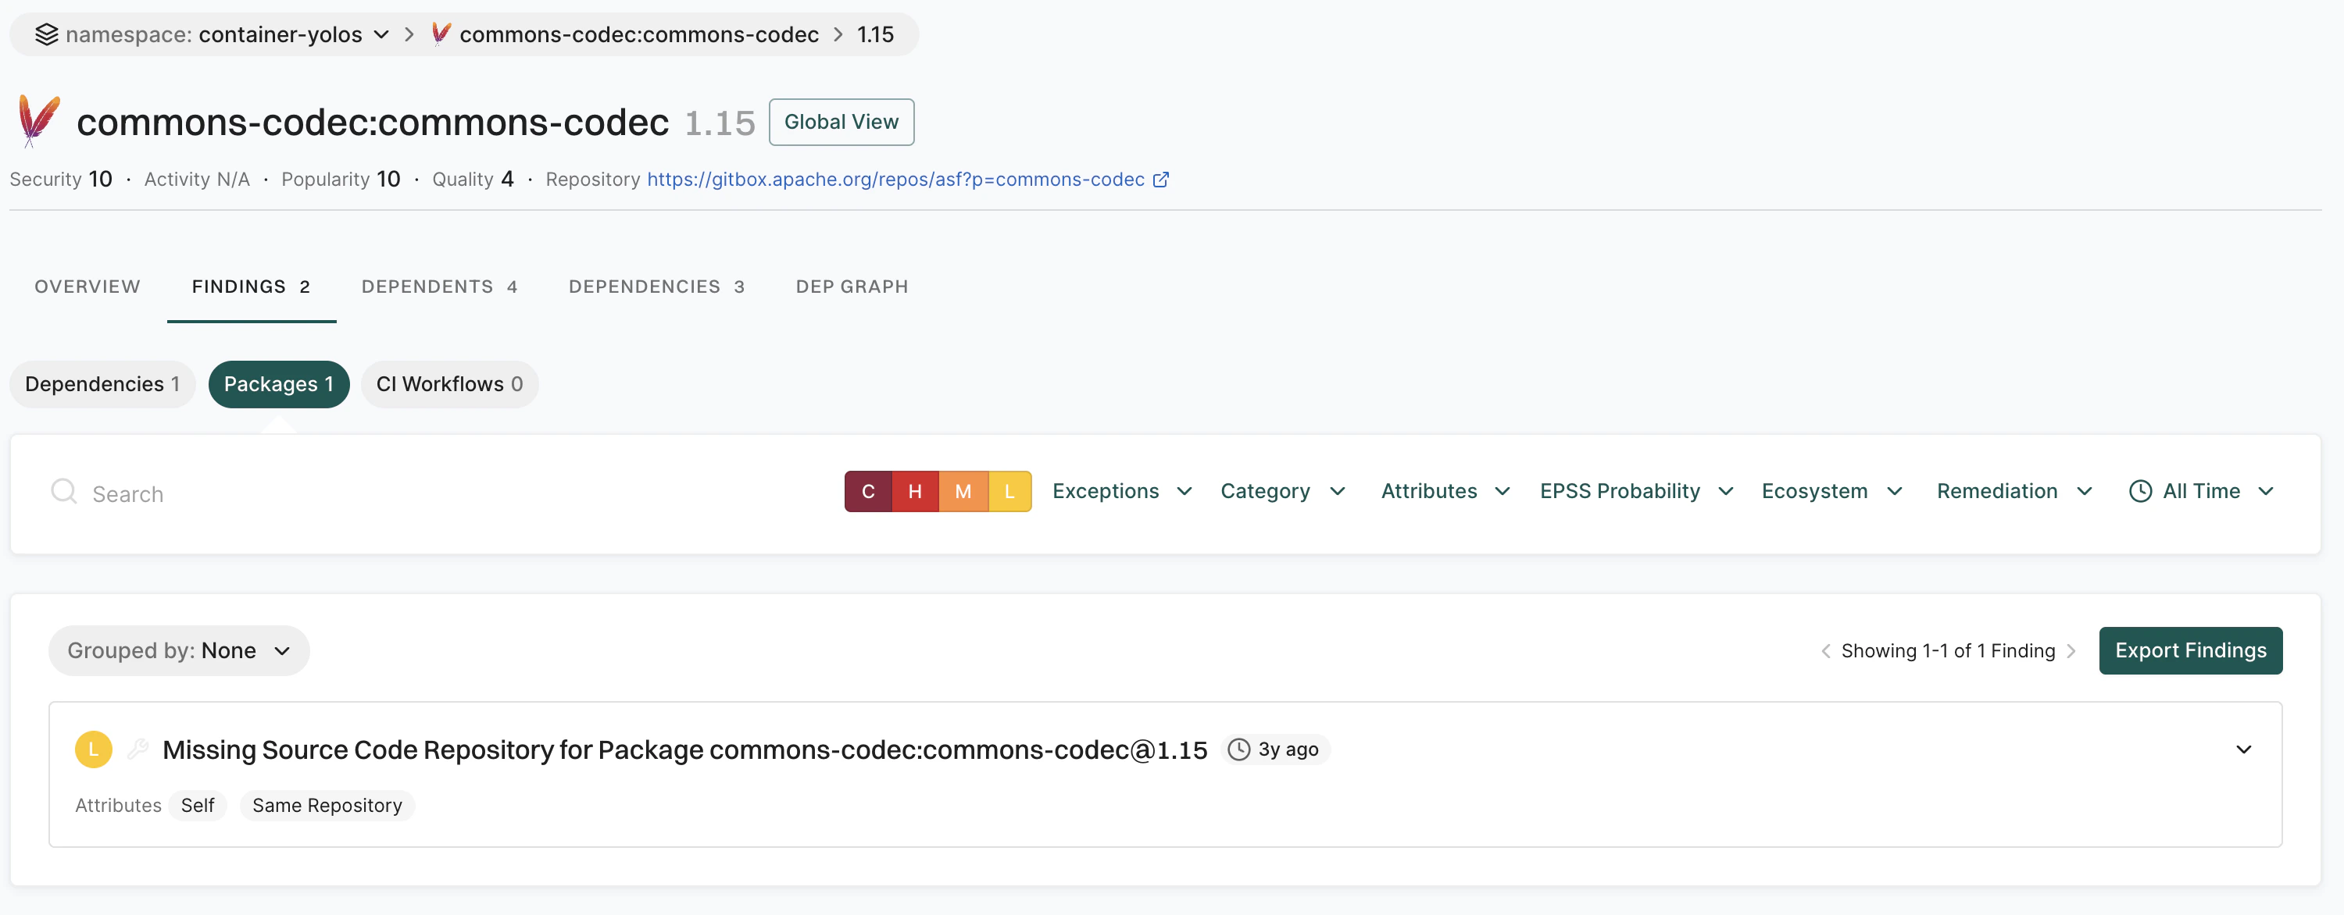Click the Apache feather logo in the breadcrumb
Image resolution: width=2344 pixels, height=915 pixels.
[x=441, y=34]
